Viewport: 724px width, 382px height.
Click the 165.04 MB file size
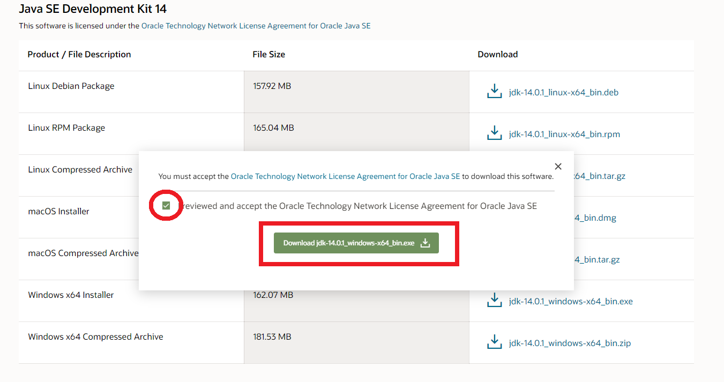coord(273,128)
